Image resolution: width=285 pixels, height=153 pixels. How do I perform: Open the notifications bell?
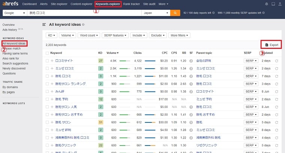(267, 4)
